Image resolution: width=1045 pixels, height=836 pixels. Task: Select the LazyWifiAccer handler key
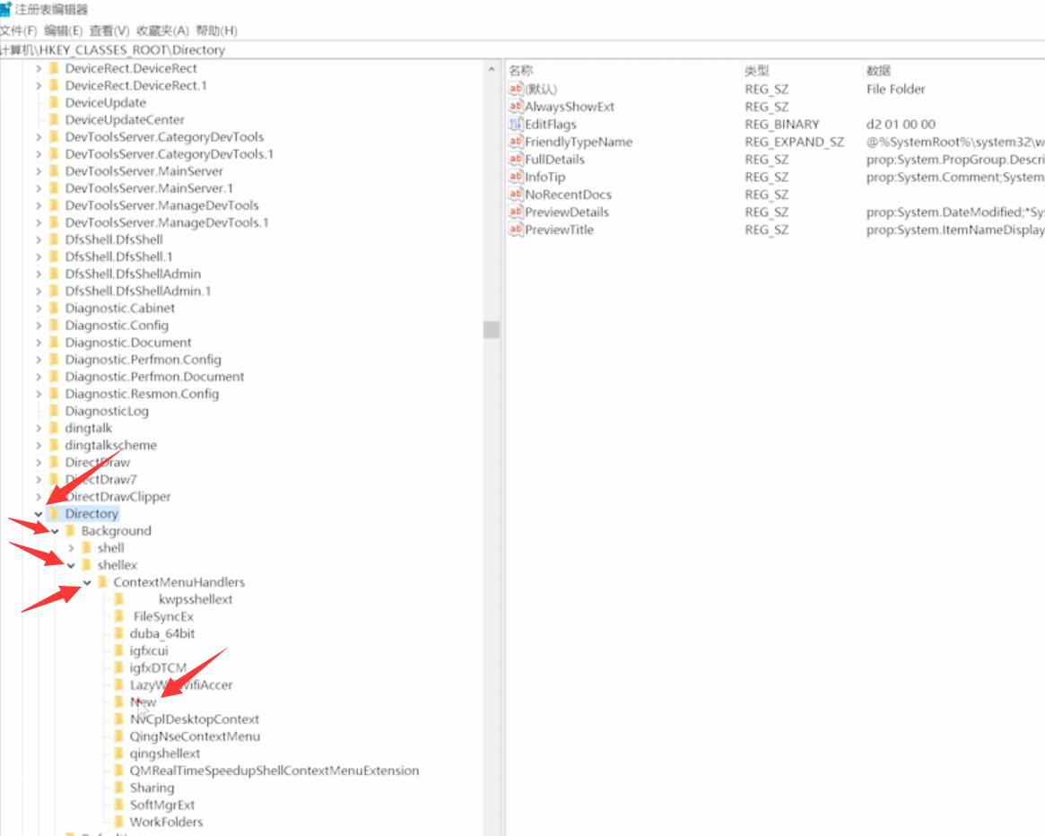181,685
